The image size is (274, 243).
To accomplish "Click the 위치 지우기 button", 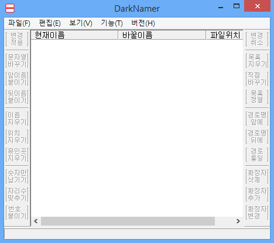I will 17,137.
